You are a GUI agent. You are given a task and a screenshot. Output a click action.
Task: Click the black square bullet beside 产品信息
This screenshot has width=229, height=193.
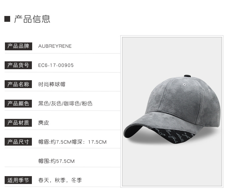coord(7,19)
